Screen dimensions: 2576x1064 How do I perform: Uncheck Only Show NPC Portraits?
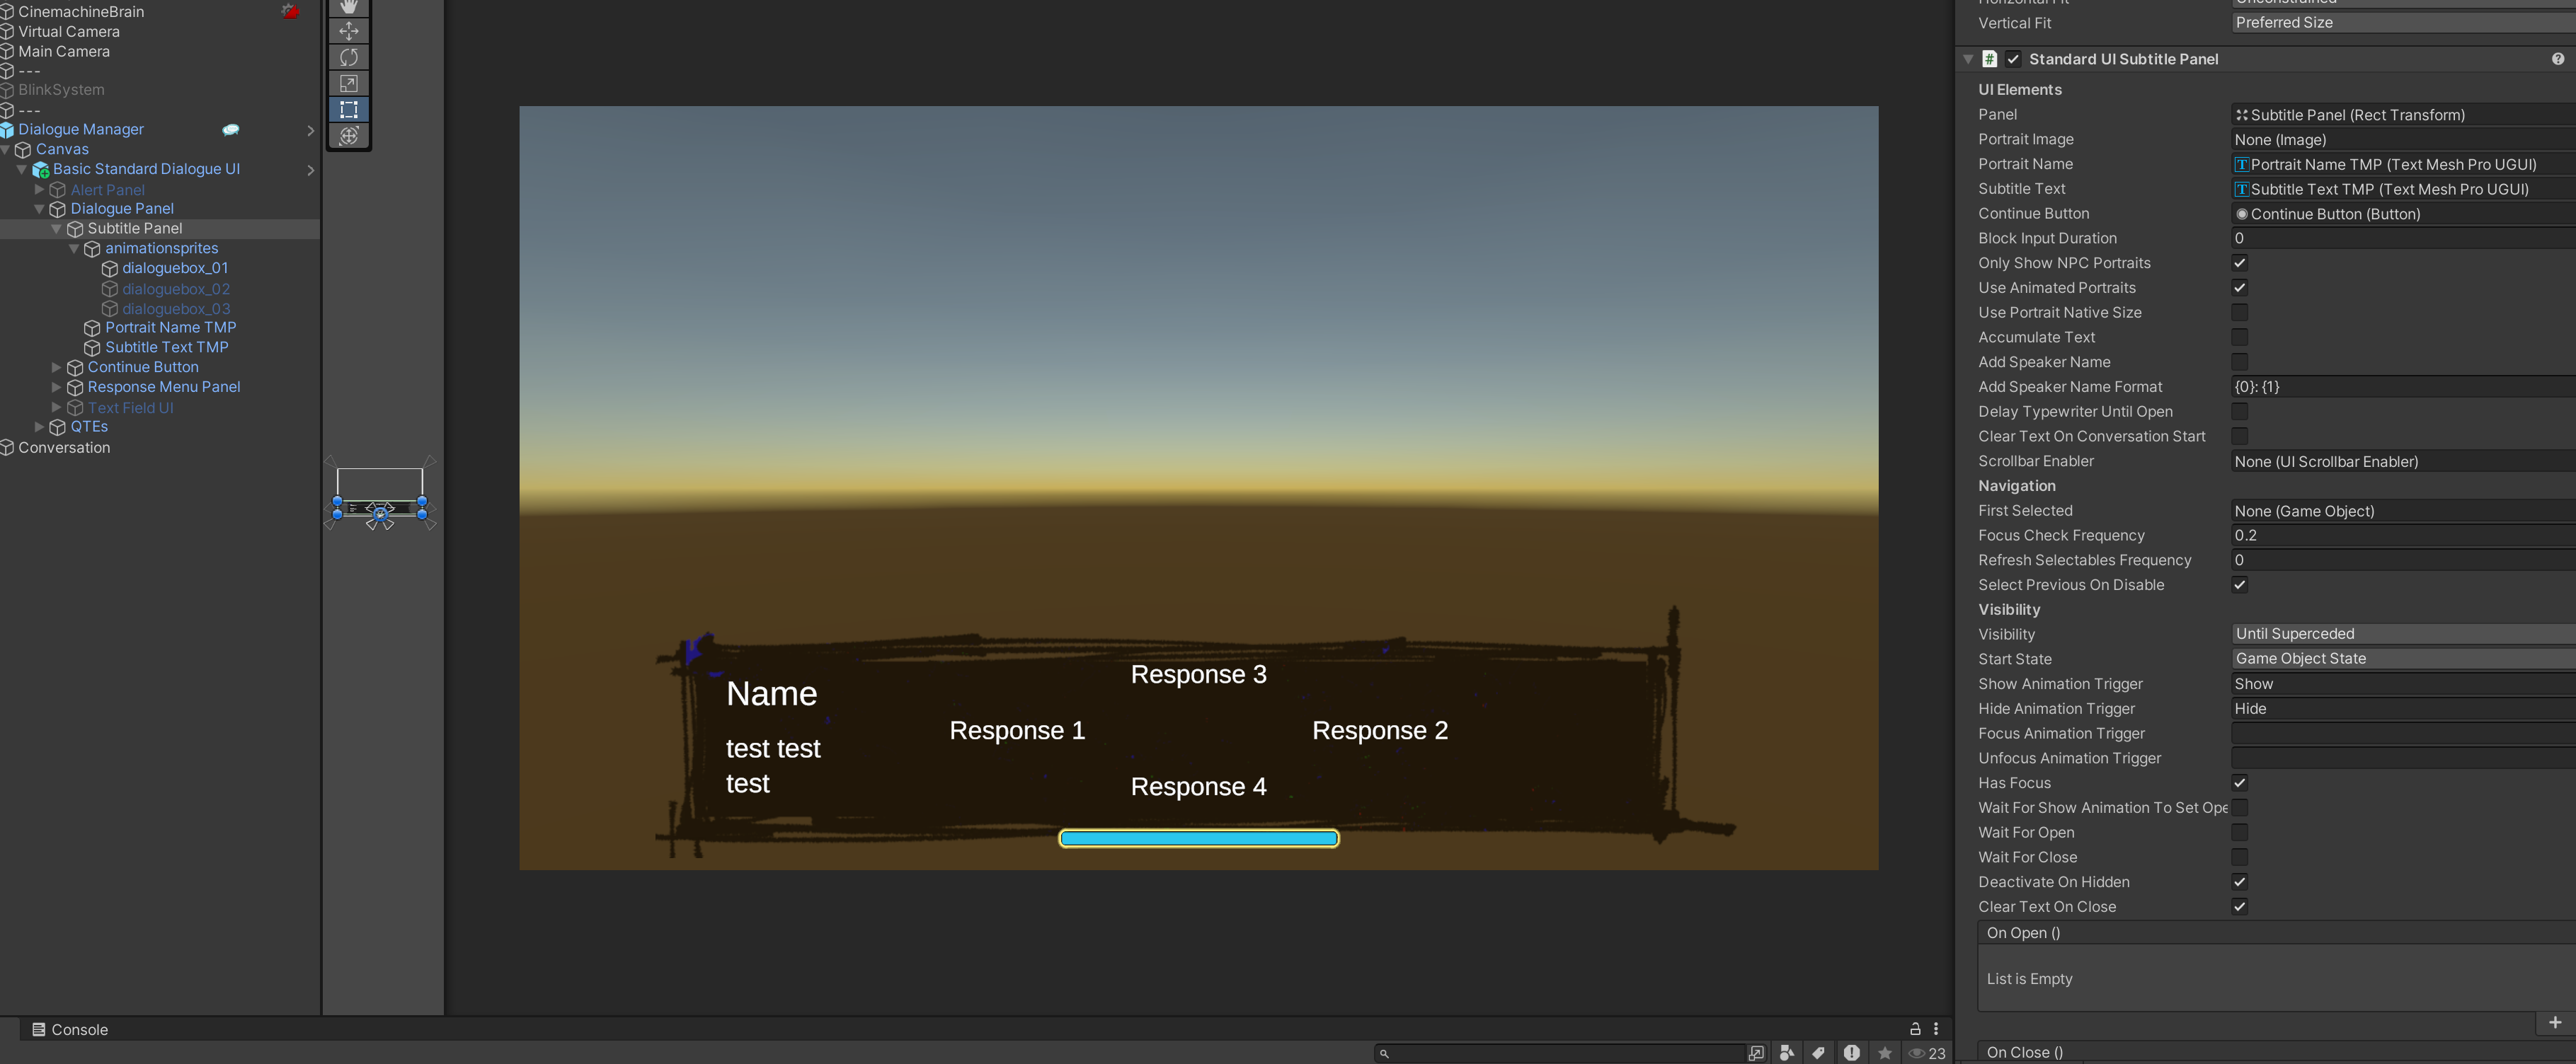pos(2240,262)
